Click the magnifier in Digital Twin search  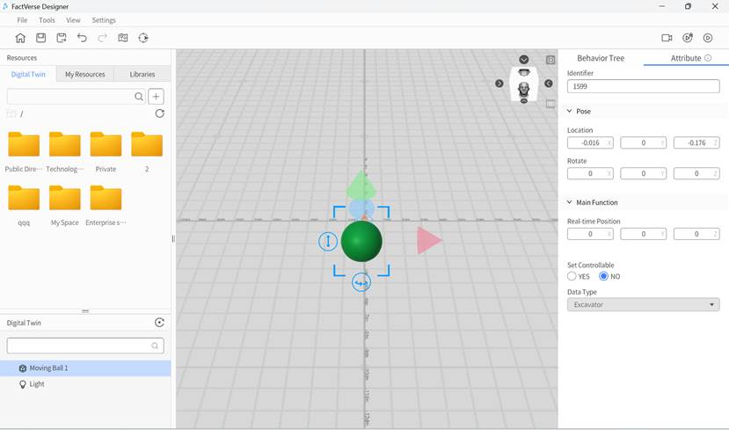pyautogui.click(x=155, y=346)
